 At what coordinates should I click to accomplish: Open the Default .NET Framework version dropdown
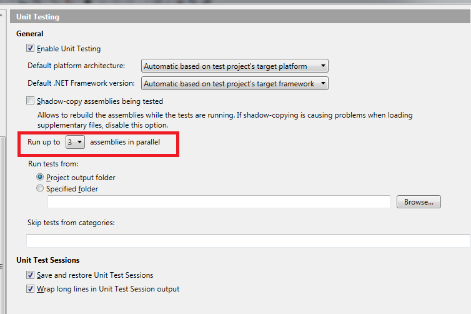[235, 83]
